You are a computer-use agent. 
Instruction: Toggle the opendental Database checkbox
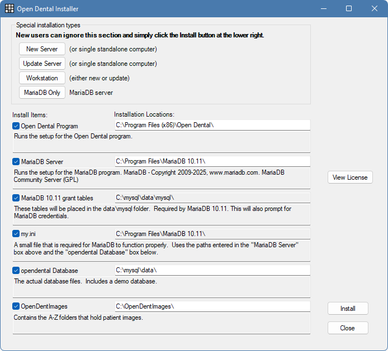click(16, 271)
